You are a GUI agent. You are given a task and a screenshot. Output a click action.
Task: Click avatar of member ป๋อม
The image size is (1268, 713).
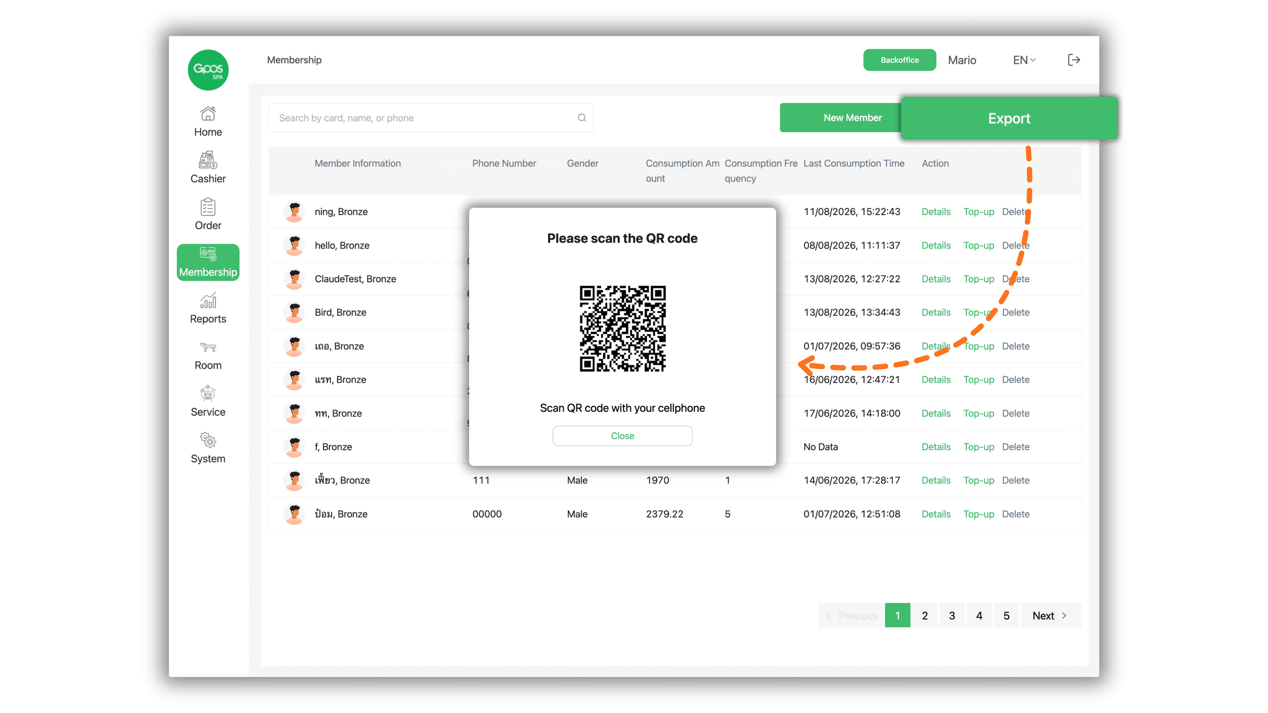click(294, 514)
